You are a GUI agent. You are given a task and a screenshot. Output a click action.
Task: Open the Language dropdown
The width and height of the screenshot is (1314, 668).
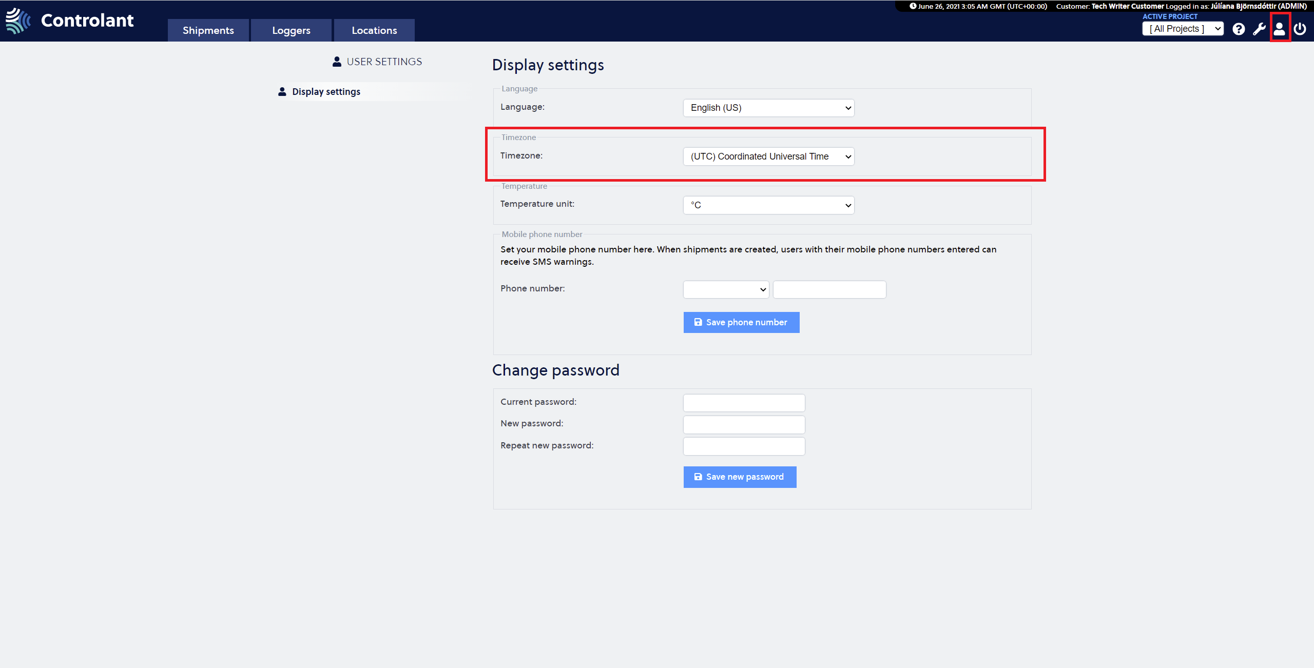(x=768, y=108)
